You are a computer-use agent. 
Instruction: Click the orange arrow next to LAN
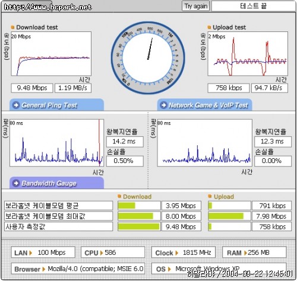[31, 253]
